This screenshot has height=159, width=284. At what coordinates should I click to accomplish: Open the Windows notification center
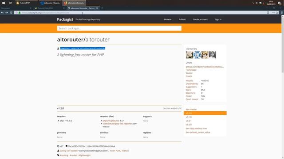(x=279, y=3)
